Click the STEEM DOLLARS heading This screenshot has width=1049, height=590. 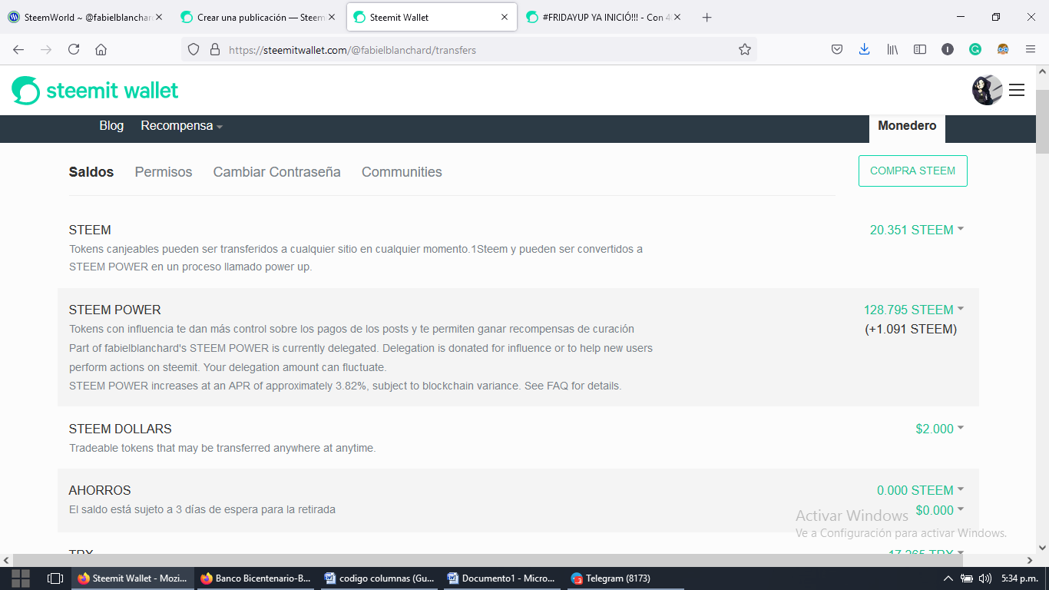[x=121, y=429]
